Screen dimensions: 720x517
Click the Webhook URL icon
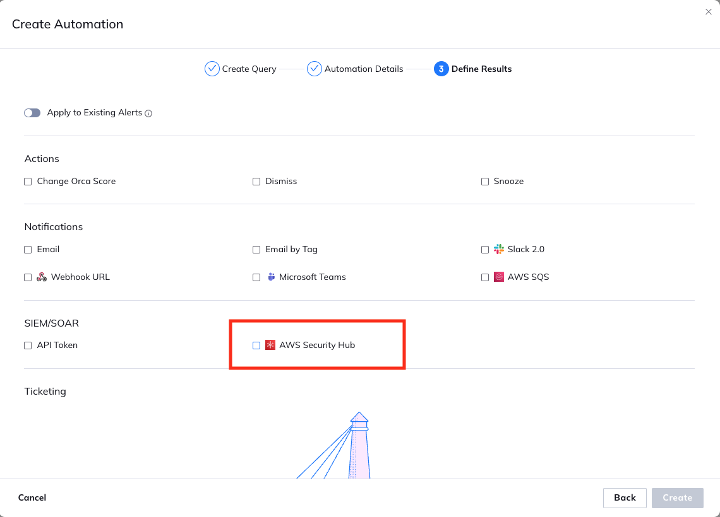(42, 277)
